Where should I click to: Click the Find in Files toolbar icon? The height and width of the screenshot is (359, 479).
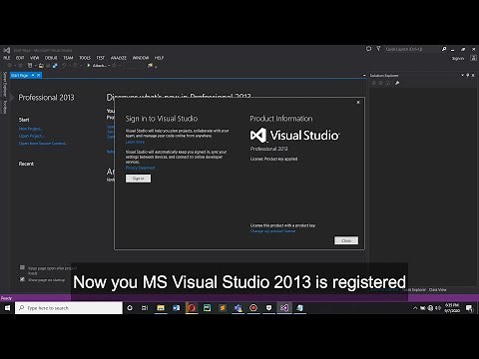(x=151, y=66)
